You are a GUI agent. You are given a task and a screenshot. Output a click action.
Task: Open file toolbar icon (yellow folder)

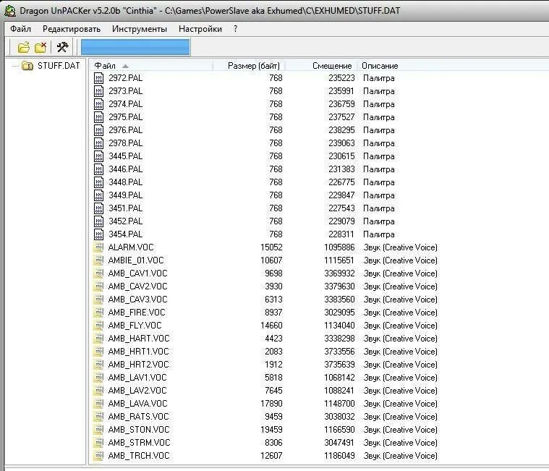pos(23,47)
